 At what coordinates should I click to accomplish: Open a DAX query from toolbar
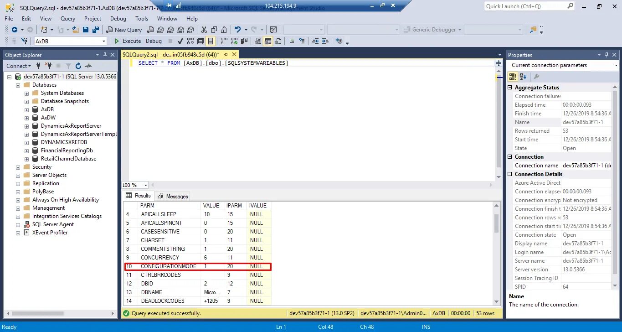pos(190,30)
